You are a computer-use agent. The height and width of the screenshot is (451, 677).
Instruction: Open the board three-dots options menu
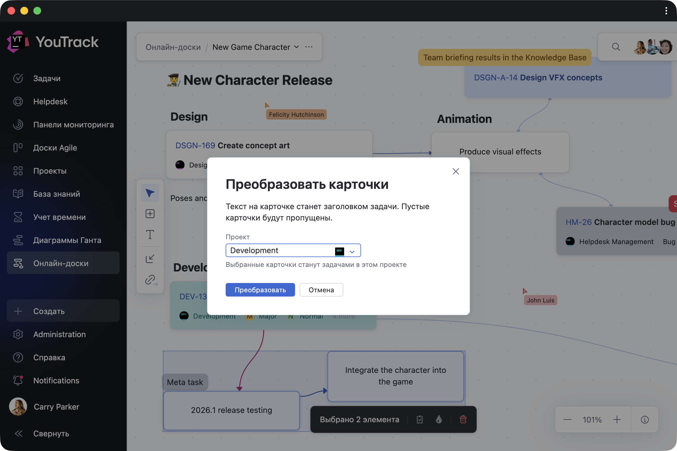(x=309, y=47)
